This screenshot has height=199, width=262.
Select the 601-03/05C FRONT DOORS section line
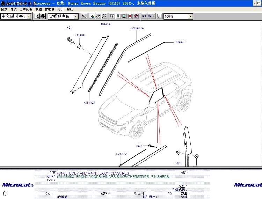coord(113,176)
